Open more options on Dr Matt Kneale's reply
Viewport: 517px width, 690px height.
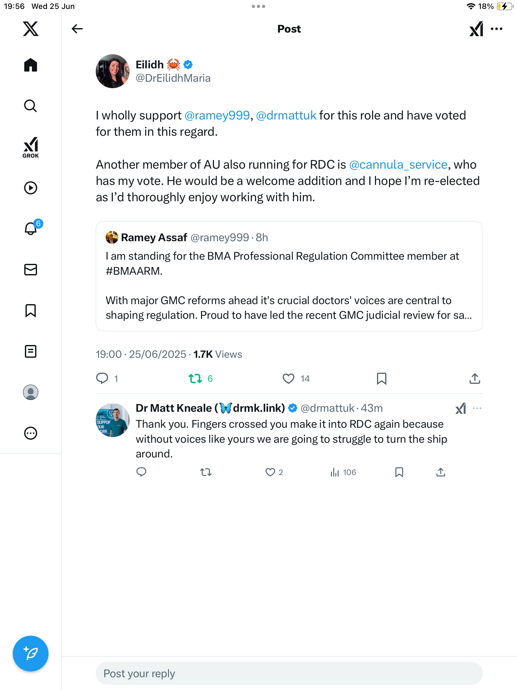[477, 408]
